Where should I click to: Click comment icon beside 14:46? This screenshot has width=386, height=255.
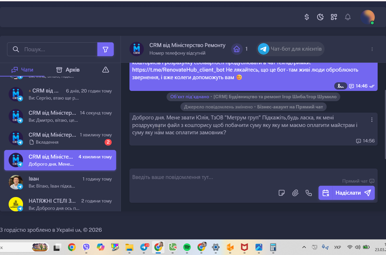(351, 86)
